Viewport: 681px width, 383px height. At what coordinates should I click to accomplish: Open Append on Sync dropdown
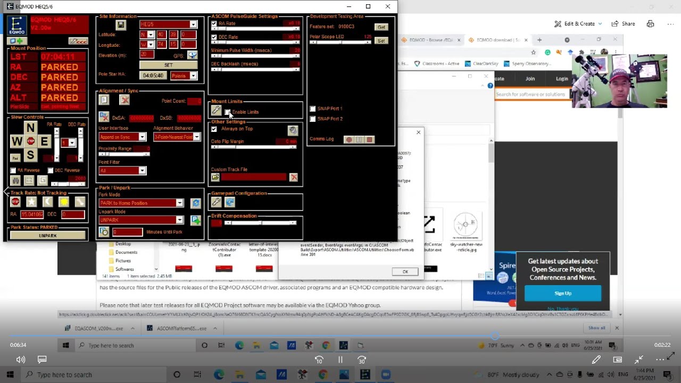pyautogui.click(x=142, y=137)
